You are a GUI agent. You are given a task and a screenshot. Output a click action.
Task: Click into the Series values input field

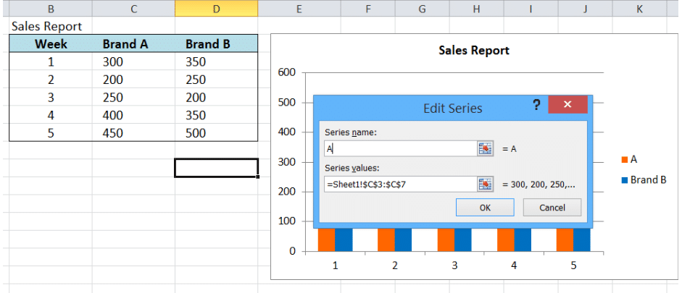tap(400, 184)
